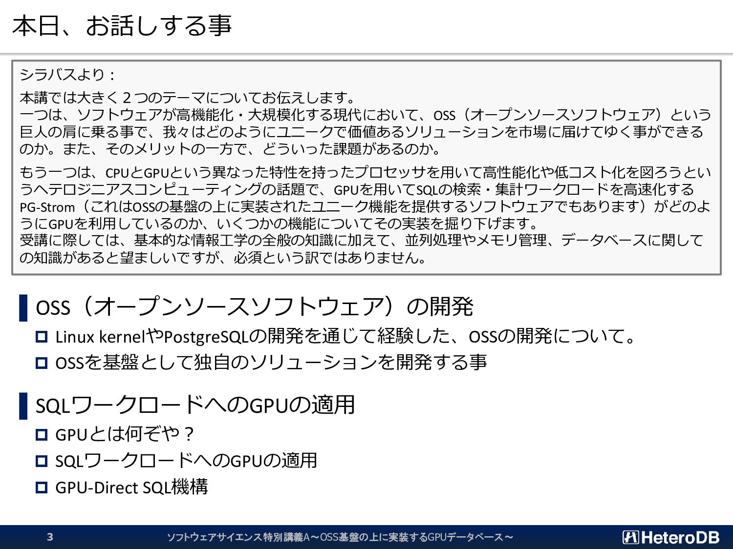The image size is (733, 549).
Task: Click the line starting もう一つは、CPUとGPU
Action: coord(365,172)
